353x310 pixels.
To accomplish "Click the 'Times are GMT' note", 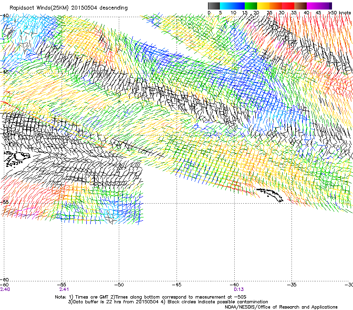I will tap(88, 297).
